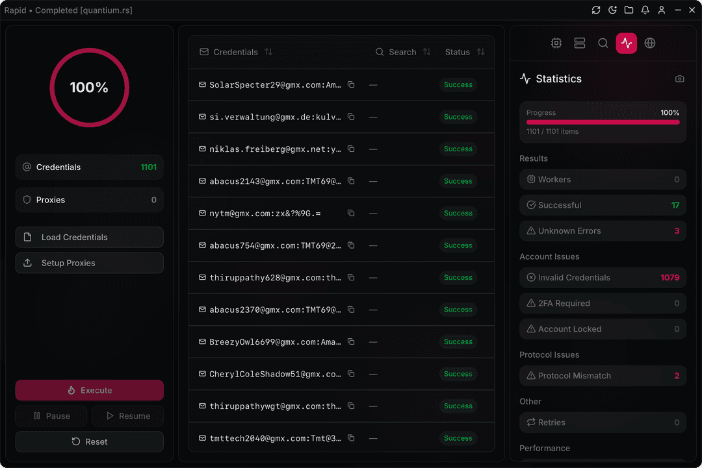Viewport: 702px width, 468px height.
Task: Click the Status column header label
Action: (457, 52)
